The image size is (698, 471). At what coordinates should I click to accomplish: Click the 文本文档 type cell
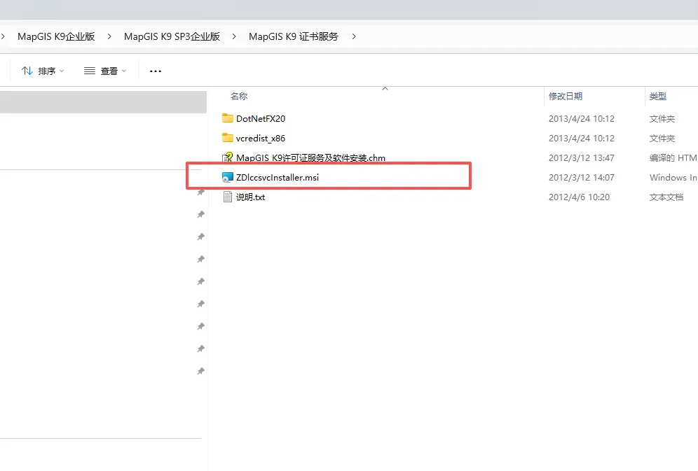click(x=666, y=197)
